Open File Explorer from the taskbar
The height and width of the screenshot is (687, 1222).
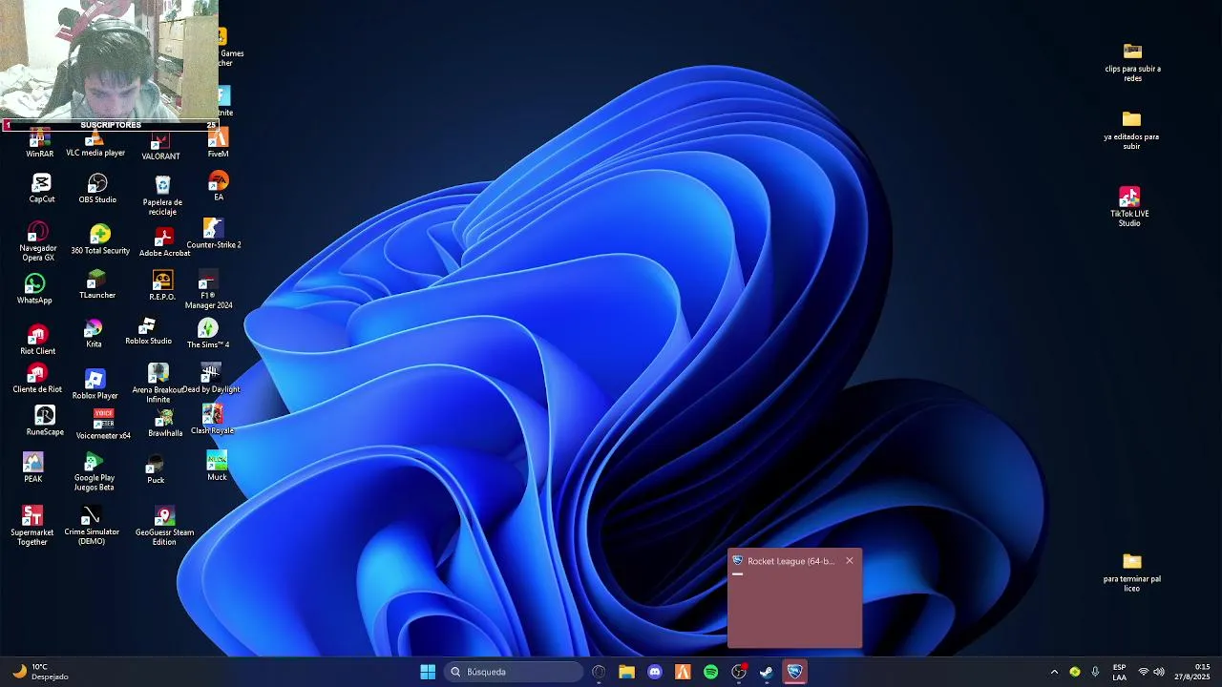coord(626,672)
